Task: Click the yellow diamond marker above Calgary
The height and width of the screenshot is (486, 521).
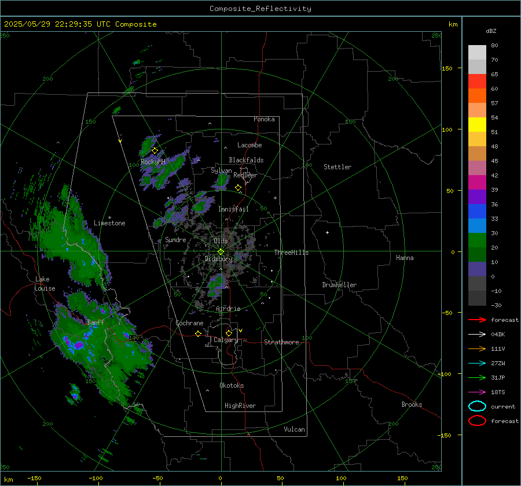Action: [x=229, y=333]
